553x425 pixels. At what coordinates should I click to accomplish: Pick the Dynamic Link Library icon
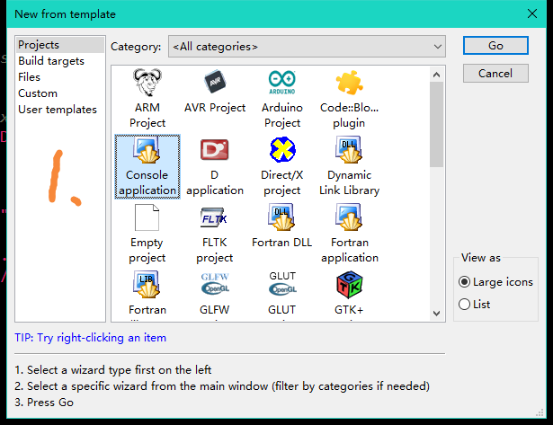tap(349, 150)
